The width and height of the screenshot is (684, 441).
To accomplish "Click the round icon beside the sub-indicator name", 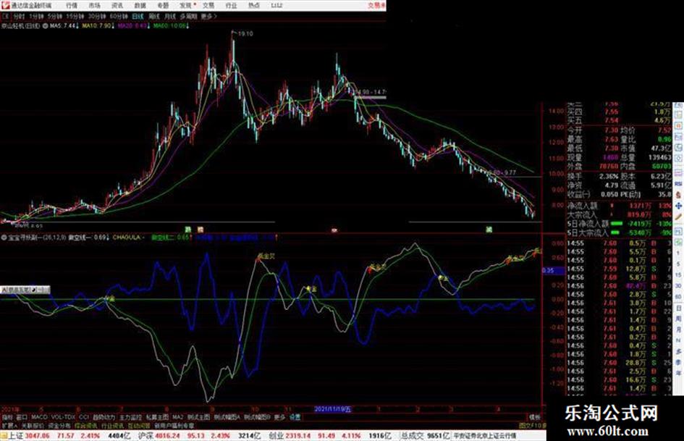I will coord(4,238).
